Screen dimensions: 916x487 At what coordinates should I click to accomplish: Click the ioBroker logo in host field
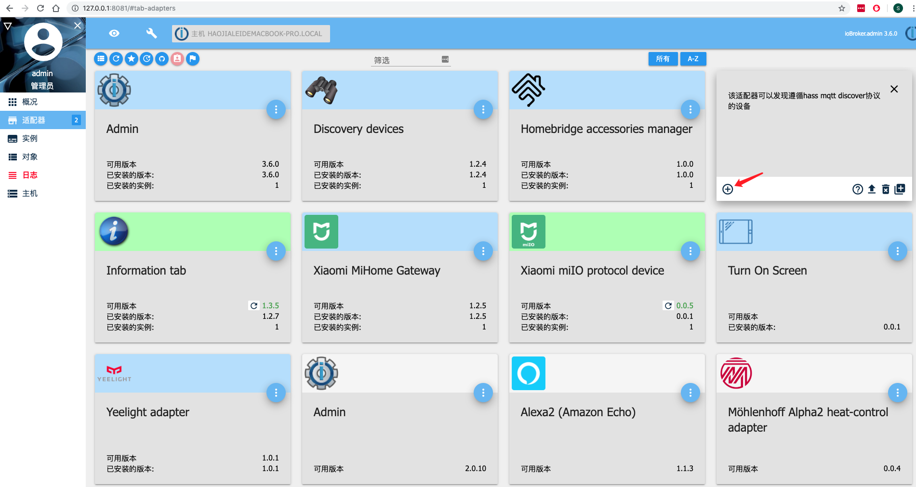[182, 34]
